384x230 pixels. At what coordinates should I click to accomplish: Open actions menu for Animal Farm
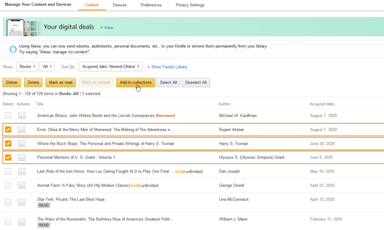[x=21, y=185]
